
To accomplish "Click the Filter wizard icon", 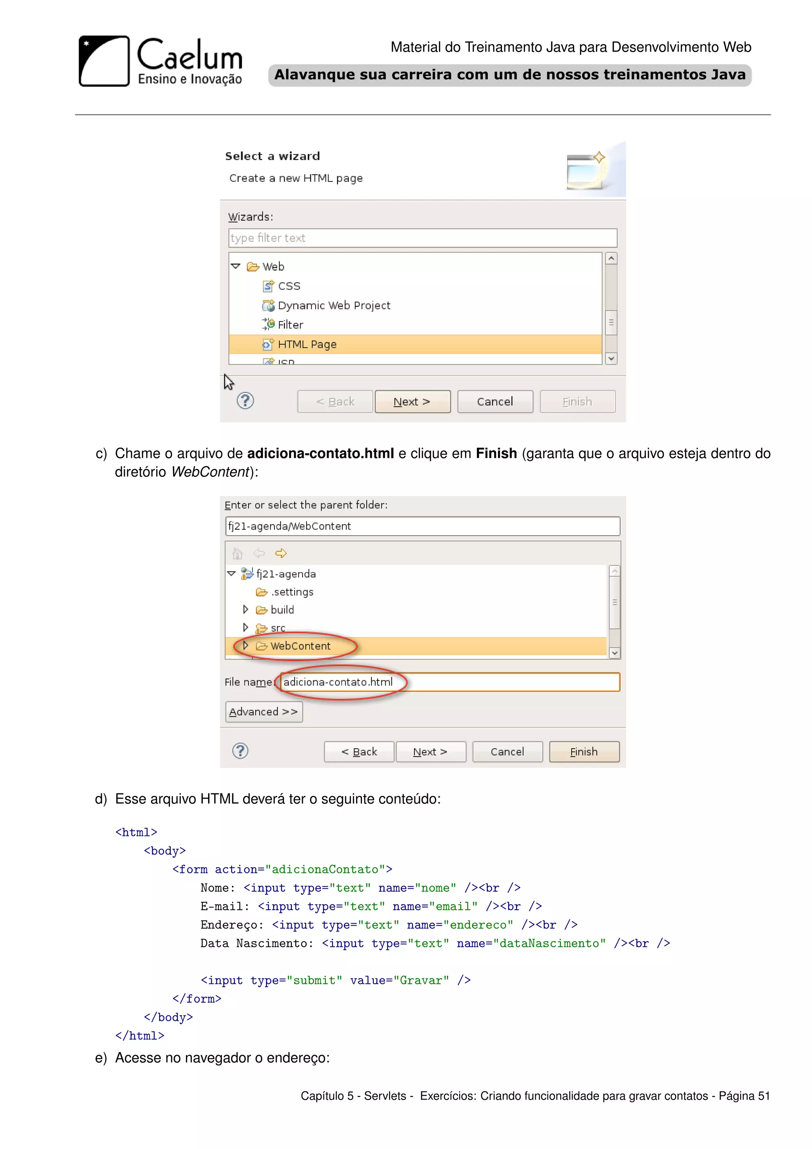I will pyautogui.click(x=268, y=324).
